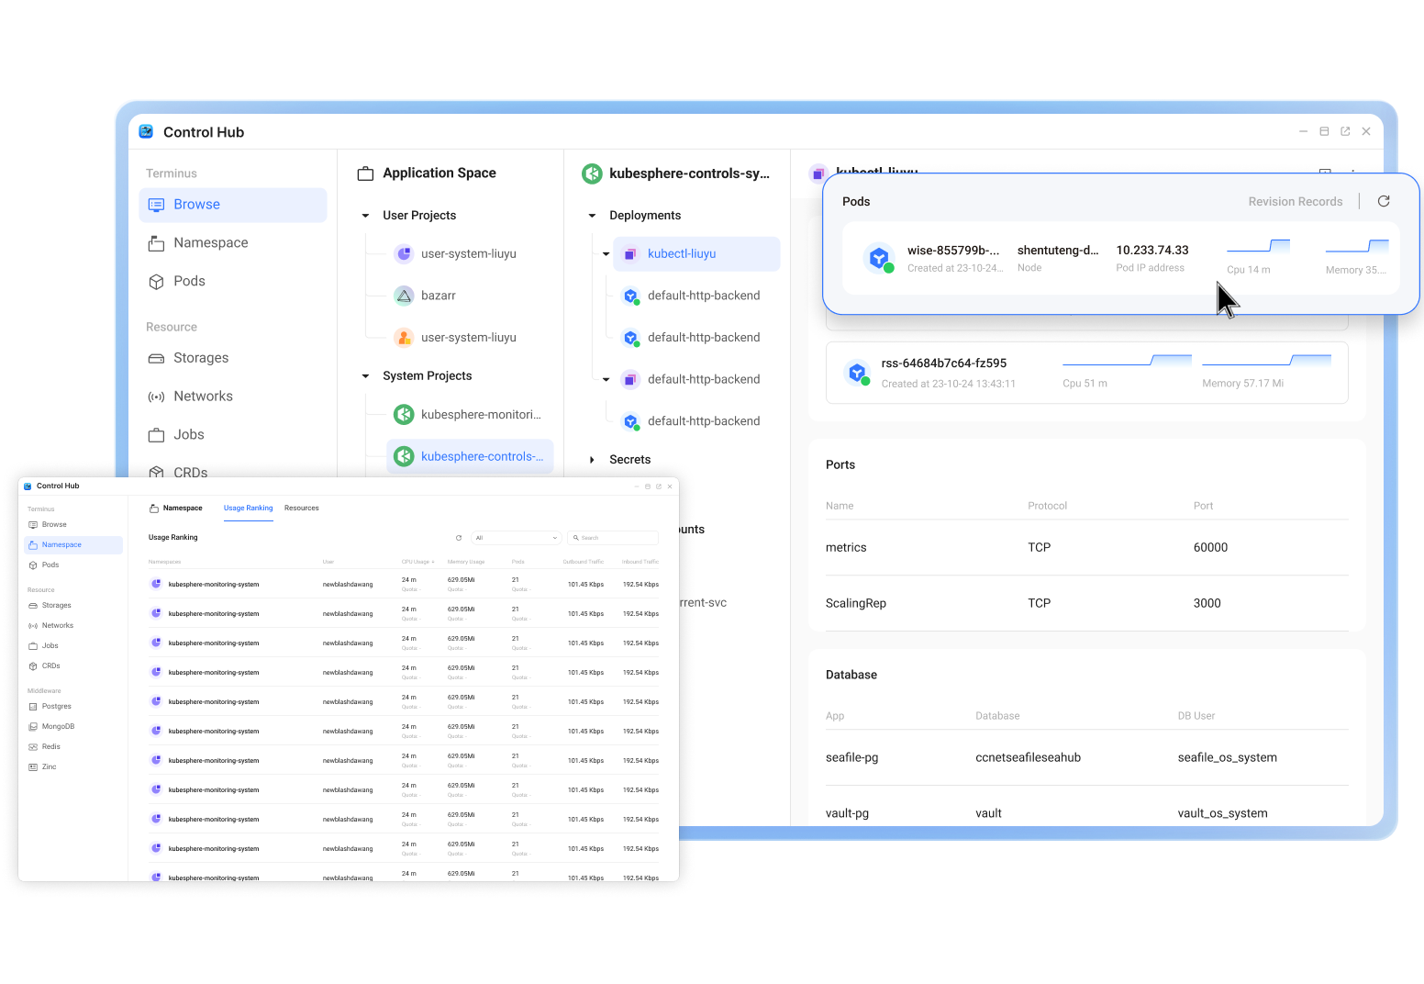Screen dimensions: 1424x984
Task: Select the kubesphere-monitori... system project
Action: coord(480,415)
